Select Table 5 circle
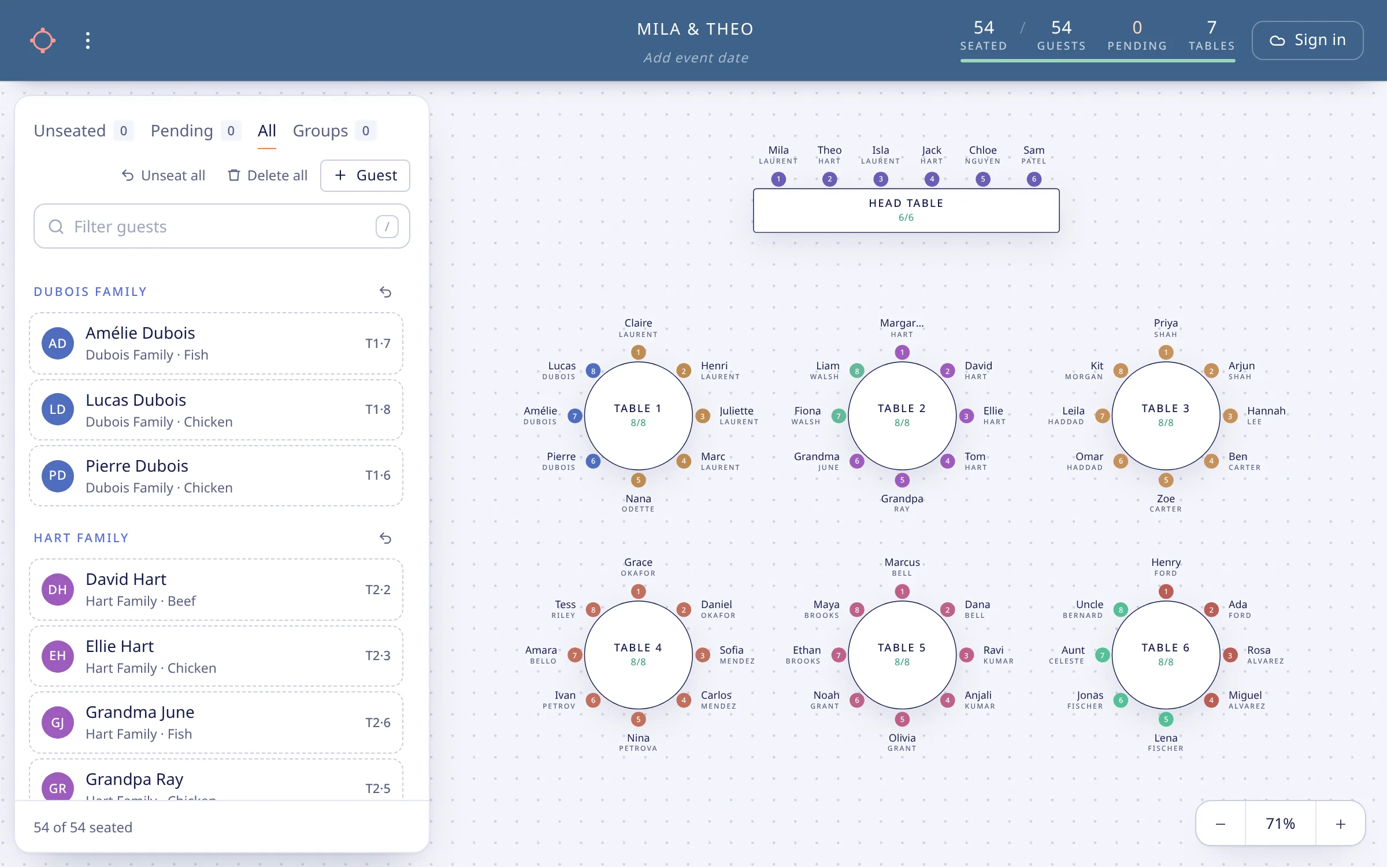Screen dimensions: 1387x867 pos(902,655)
